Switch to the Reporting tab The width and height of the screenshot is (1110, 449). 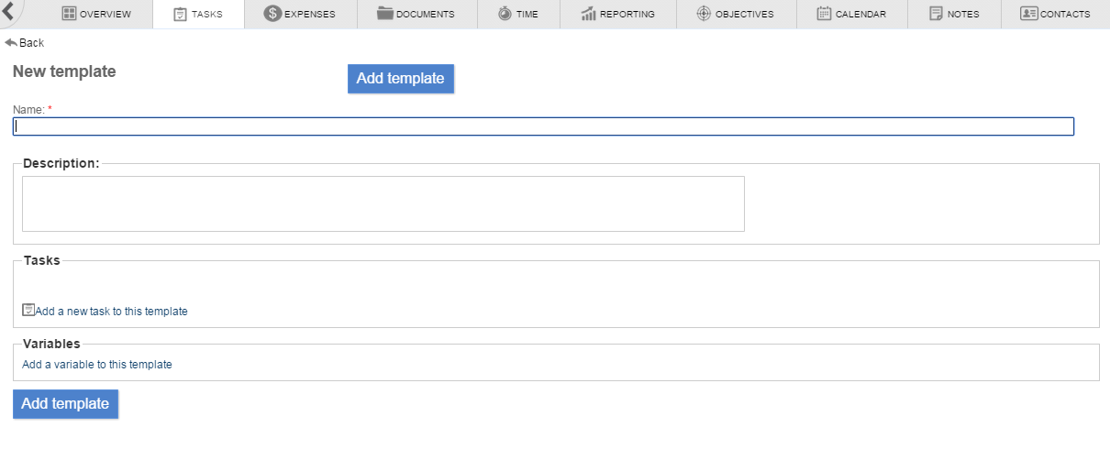[627, 14]
